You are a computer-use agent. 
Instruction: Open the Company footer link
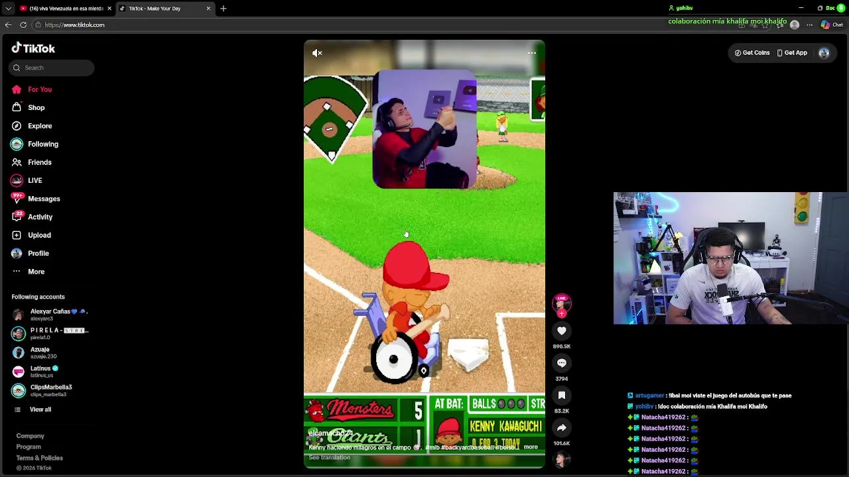tap(31, 436)
